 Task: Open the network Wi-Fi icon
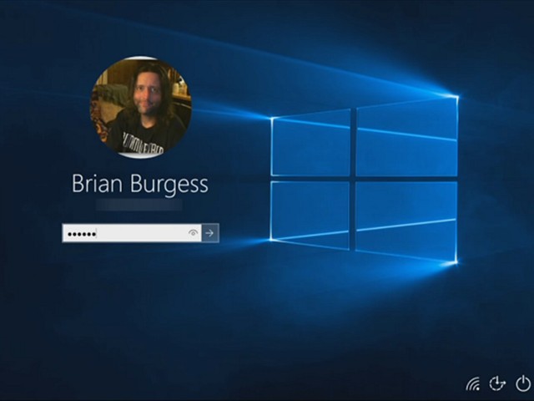pyautogui.click(x=473, y=383)
